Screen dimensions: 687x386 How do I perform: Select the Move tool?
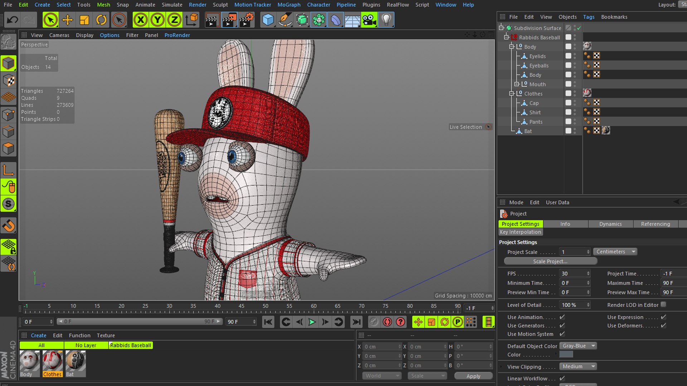coord(67,20)
